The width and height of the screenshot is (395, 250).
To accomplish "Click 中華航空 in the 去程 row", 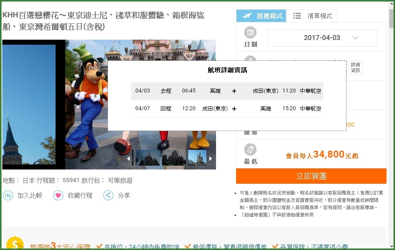I will [x=311, y=91].
